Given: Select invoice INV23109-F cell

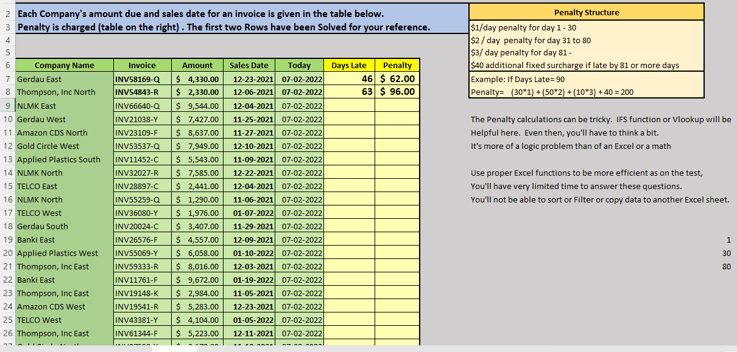Looking at the screenshot, I should click(x=142, y=133).
